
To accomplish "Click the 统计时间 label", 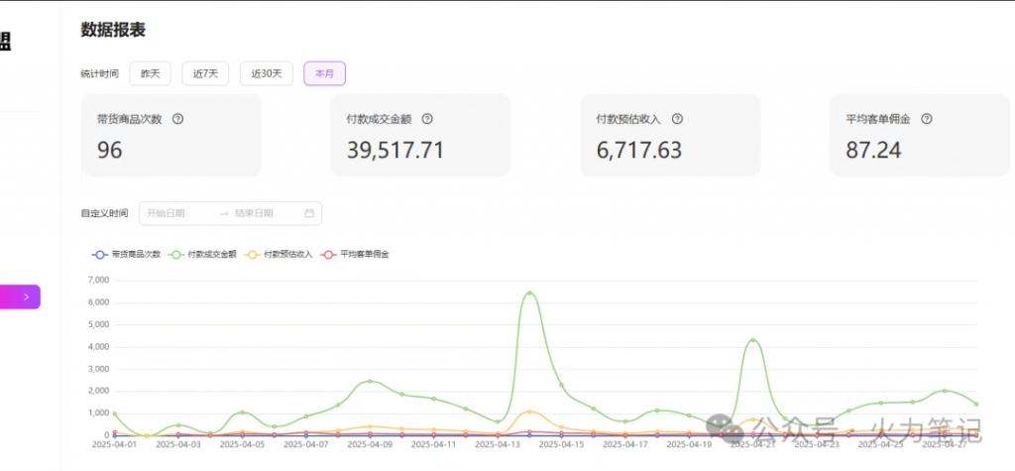I will tap(100, 73).
